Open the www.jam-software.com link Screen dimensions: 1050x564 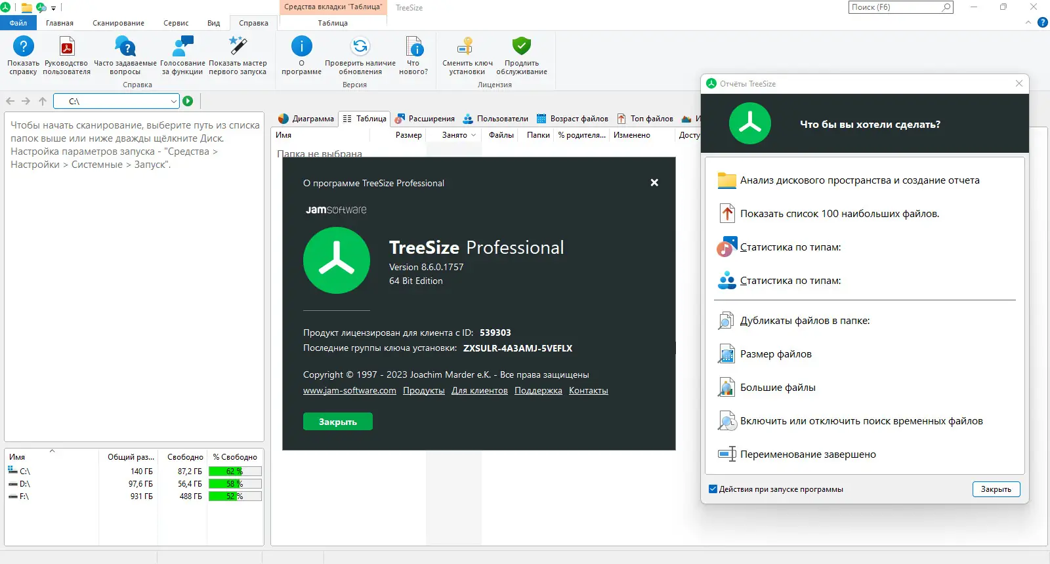(350, 391)
